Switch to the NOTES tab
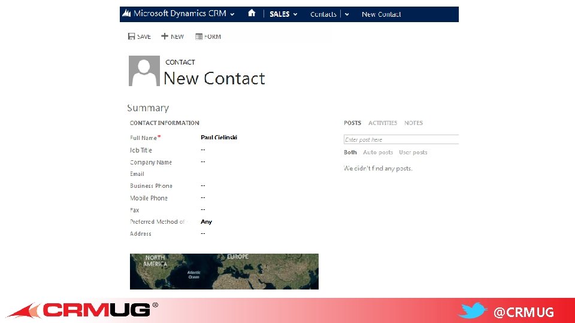 413,123
